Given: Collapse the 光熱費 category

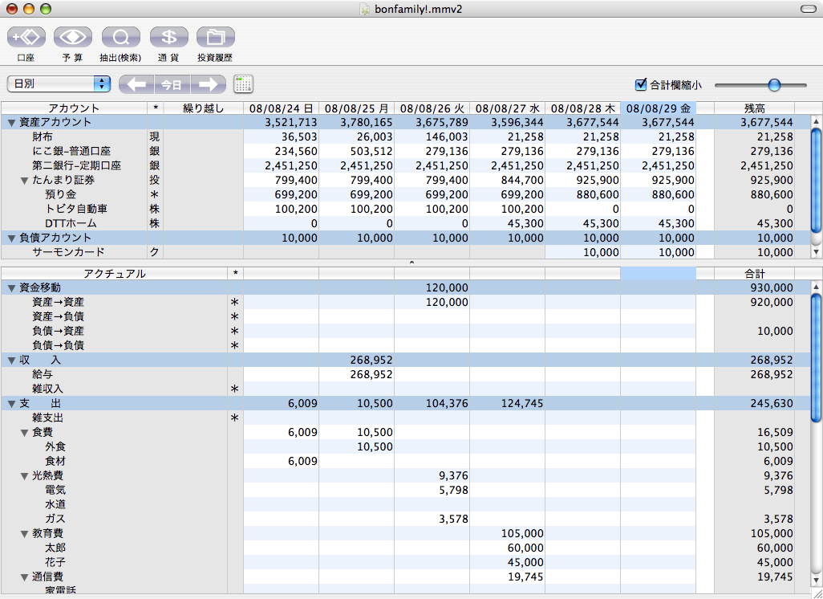Looking at the screenshot, I should tap(24, 476).
